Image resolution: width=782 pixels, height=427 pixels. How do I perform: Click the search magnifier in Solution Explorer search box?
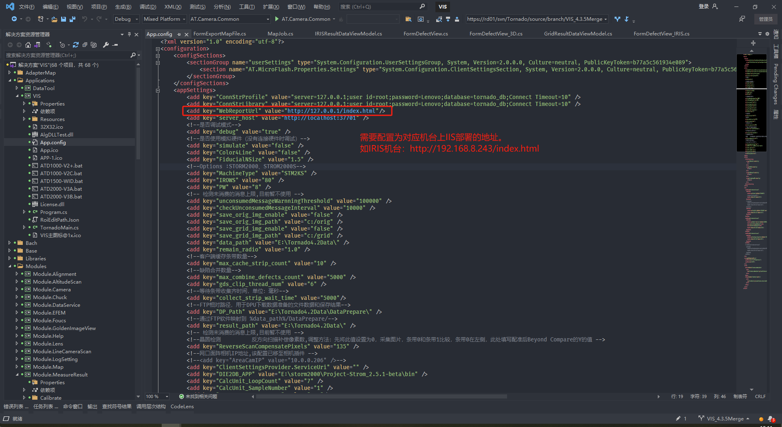click(x=133, y=55)
